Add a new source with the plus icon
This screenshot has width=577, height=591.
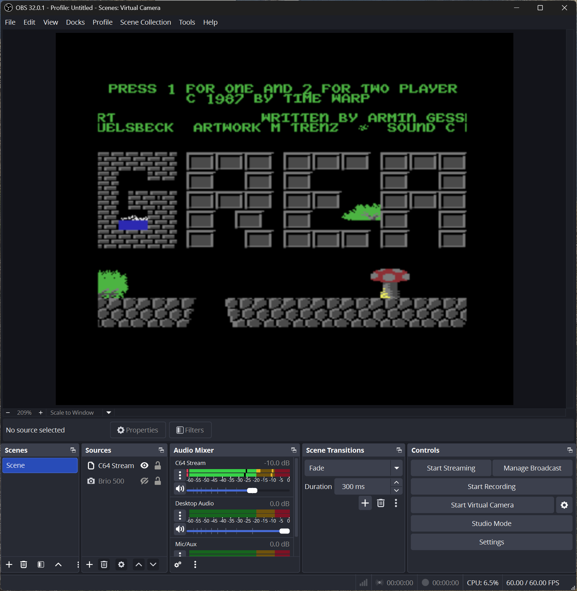click(89, 564)
